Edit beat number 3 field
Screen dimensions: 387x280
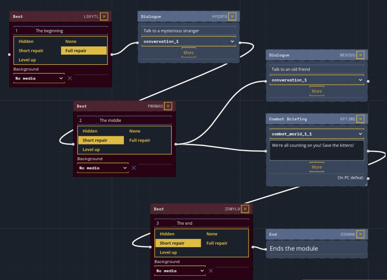pos(164,223)
